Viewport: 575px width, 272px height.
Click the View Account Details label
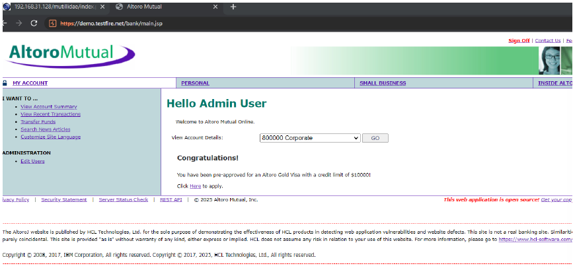(198, 138)
